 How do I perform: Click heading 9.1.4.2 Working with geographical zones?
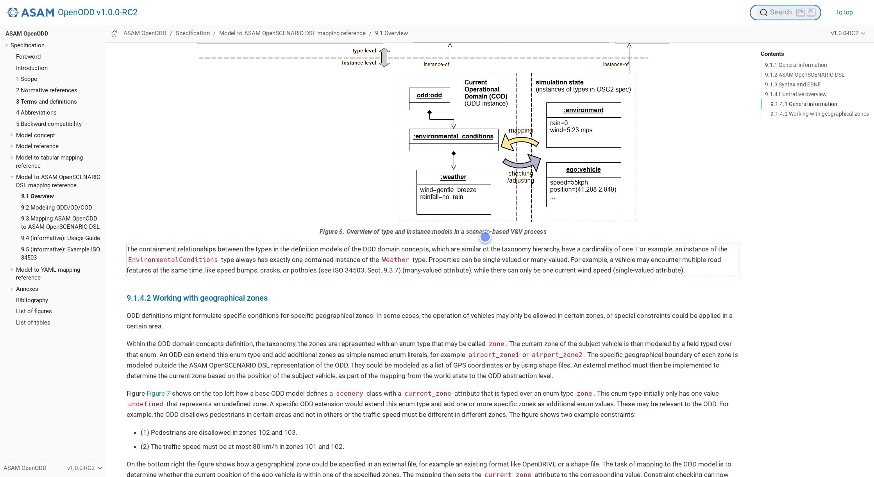coord(197,298)
